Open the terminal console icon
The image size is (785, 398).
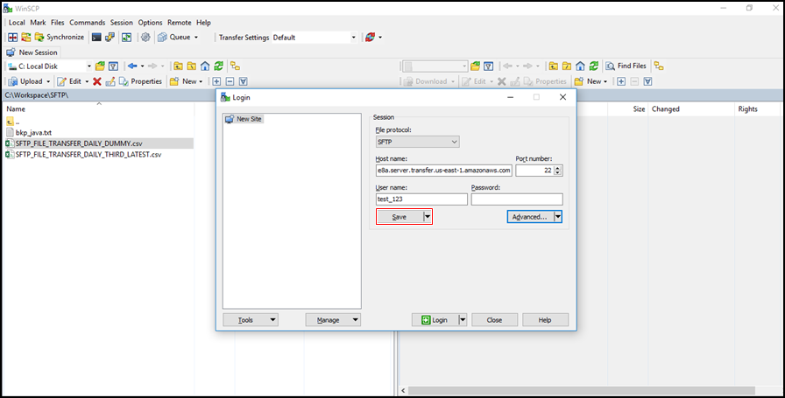[x=96, y=37]
